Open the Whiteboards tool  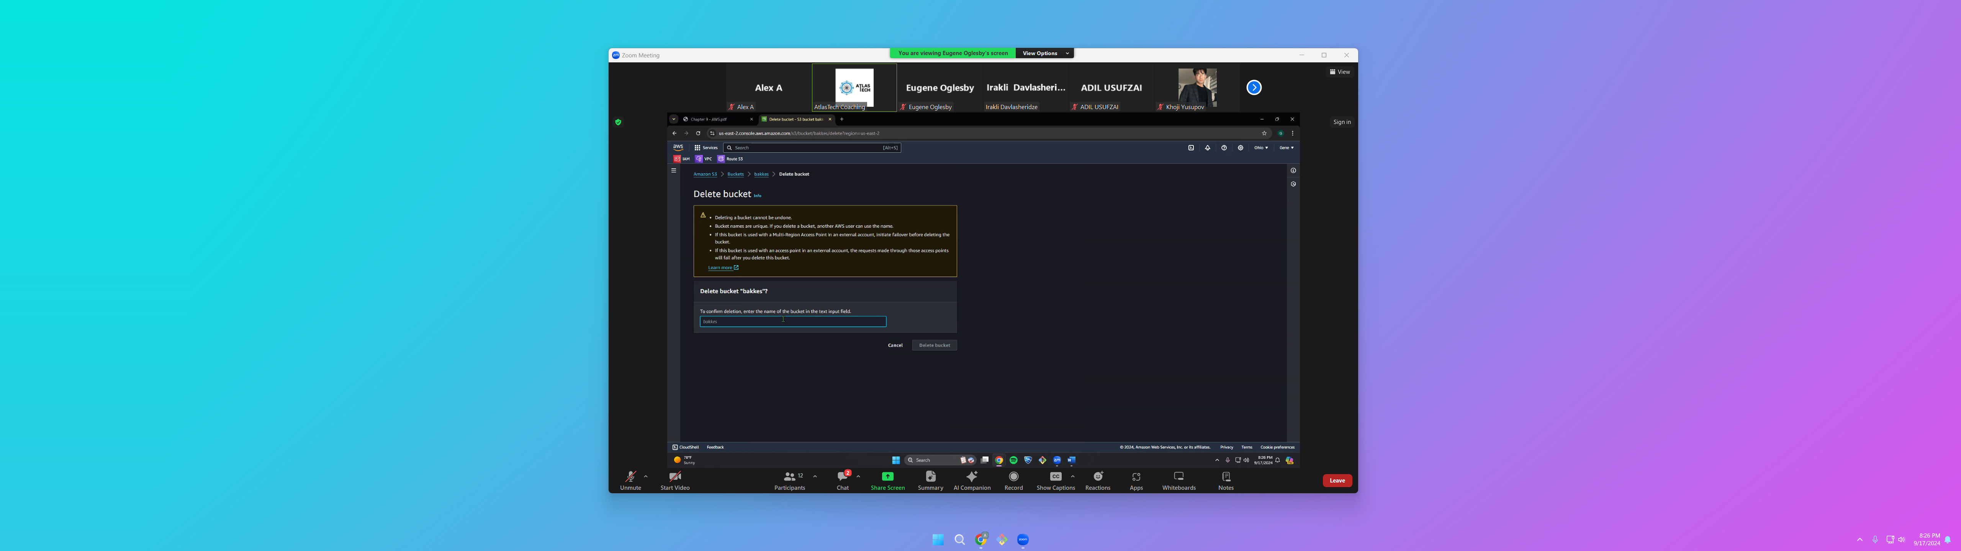[1179, 477]
